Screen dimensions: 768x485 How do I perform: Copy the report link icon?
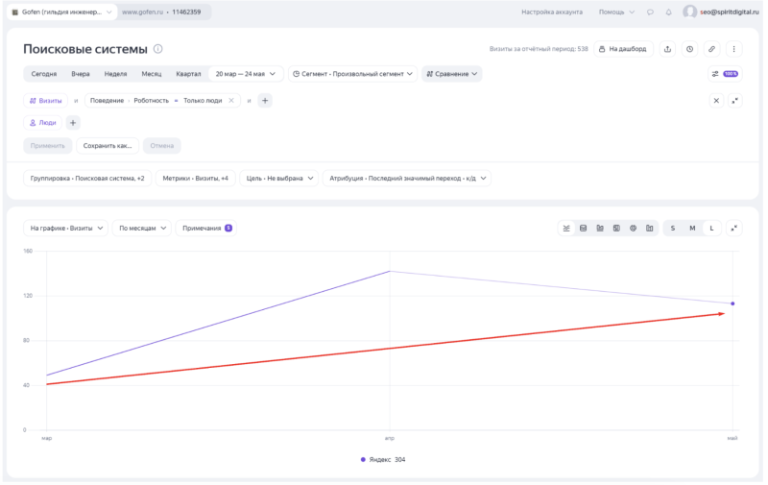tap(711, 49)
